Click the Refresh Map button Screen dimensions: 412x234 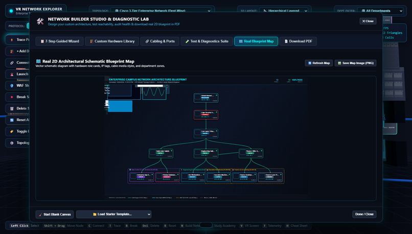(319, 63)
